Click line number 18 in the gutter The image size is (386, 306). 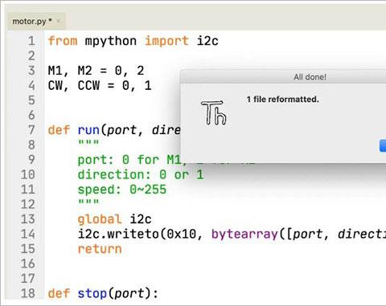click(x=28, y=293)
